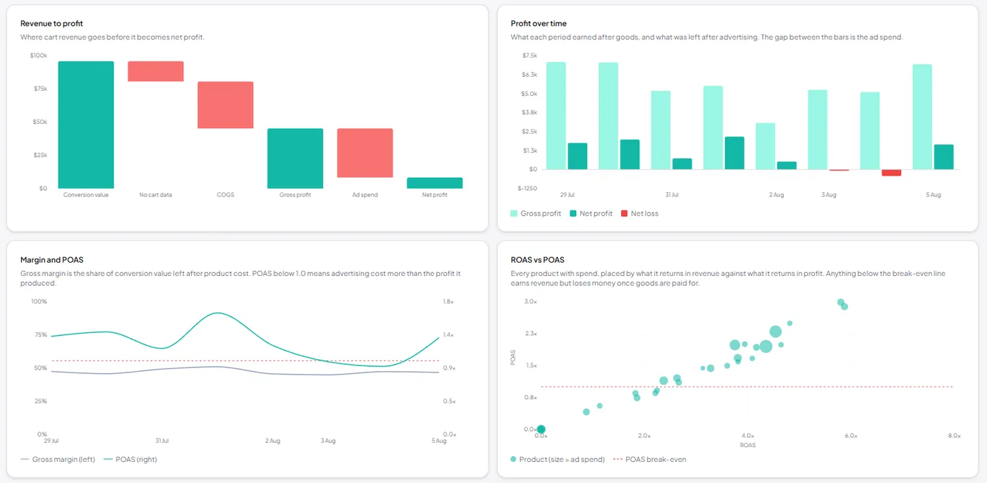Click the largest red net loss bar

[x=891, y=172]
